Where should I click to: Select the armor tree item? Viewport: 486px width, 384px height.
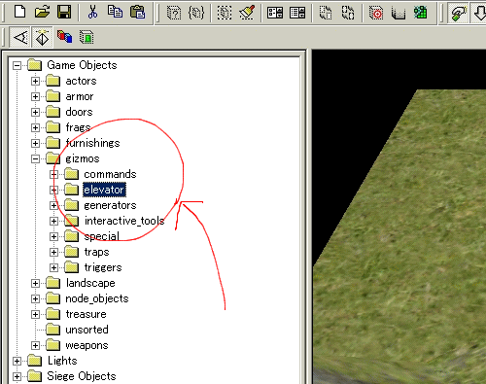coord(80,96)
